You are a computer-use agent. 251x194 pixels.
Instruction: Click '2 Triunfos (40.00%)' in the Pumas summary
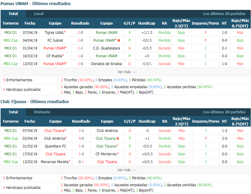pos(77,80)
